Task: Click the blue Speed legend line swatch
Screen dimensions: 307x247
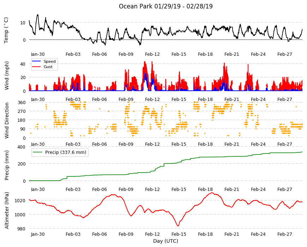Action: tap(36, 61)
